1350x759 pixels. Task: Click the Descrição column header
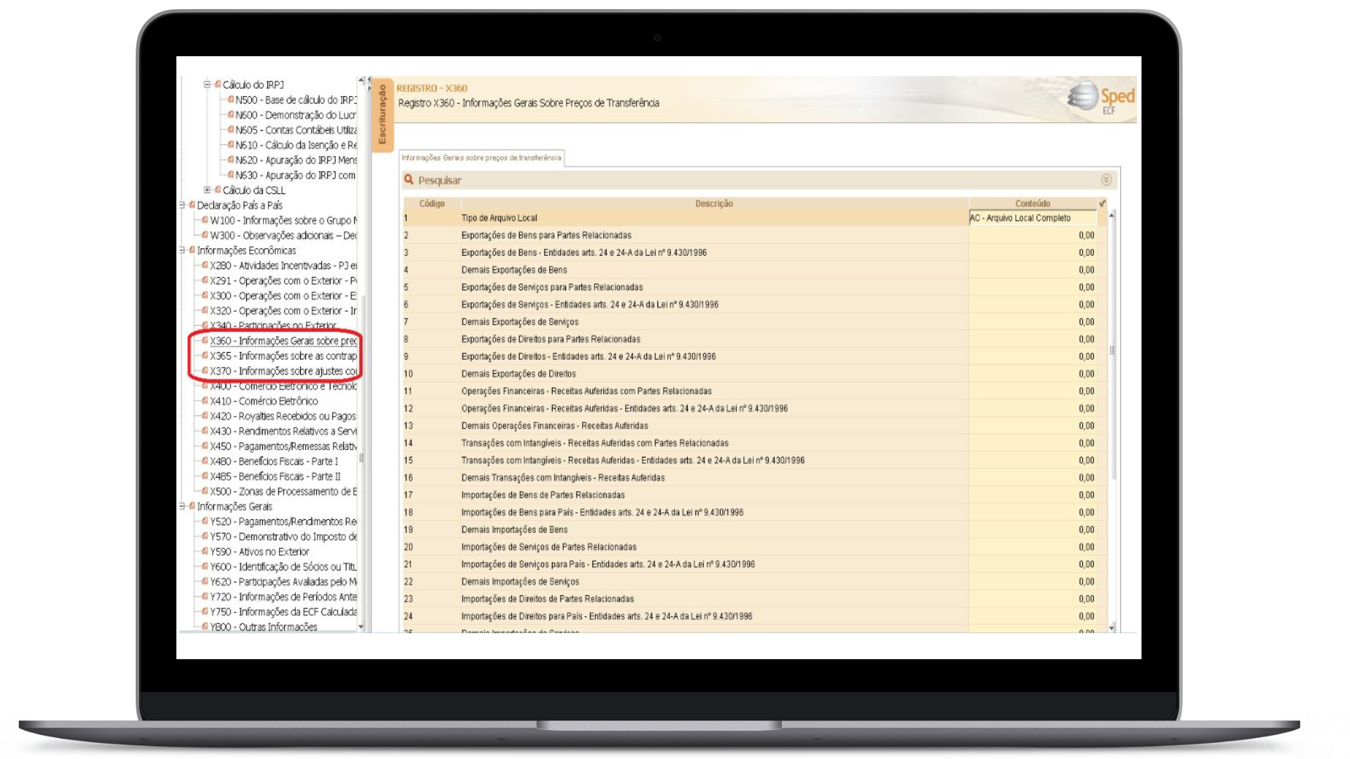(714, 204)
